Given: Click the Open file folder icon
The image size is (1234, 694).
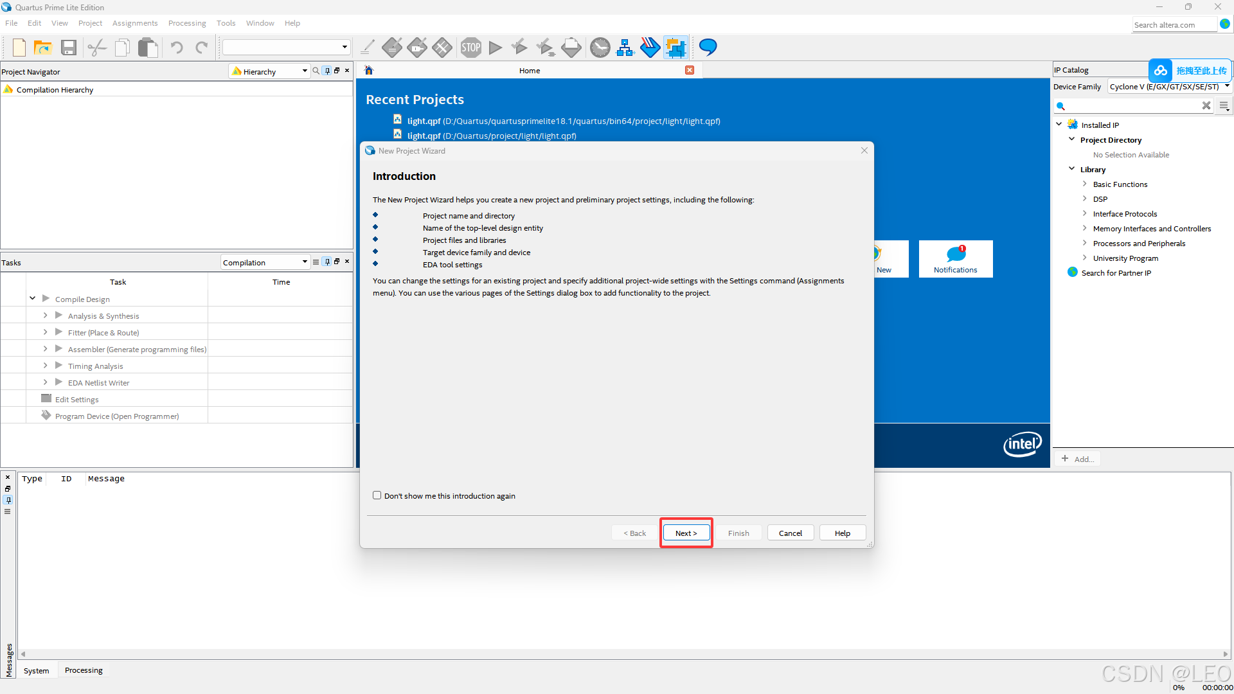Looking at the screenshot, I should point(43,48).
